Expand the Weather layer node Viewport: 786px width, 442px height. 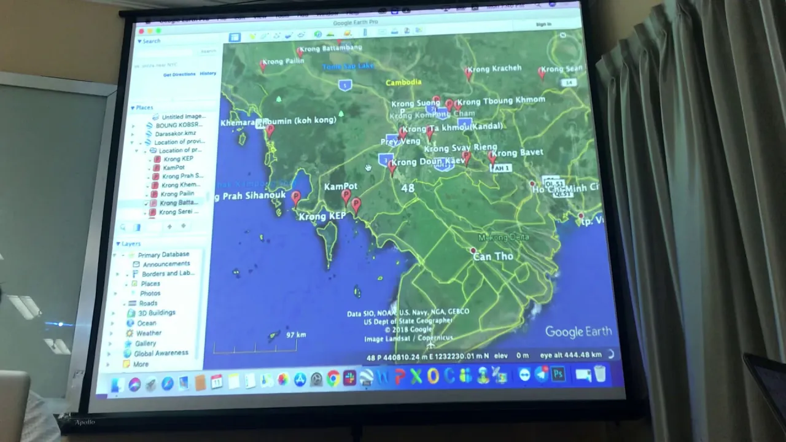(x=111, y=333)
